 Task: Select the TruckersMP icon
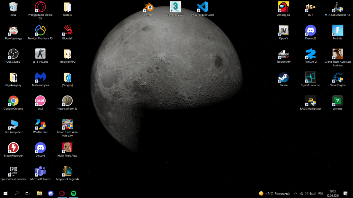[284, 56]
